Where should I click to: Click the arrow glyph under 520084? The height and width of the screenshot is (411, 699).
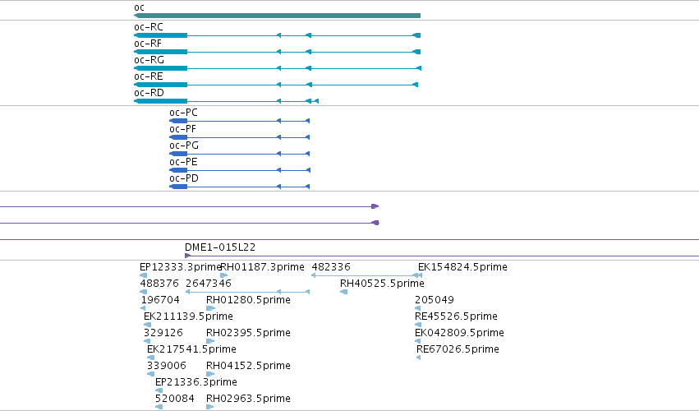(x=159, y=407)
